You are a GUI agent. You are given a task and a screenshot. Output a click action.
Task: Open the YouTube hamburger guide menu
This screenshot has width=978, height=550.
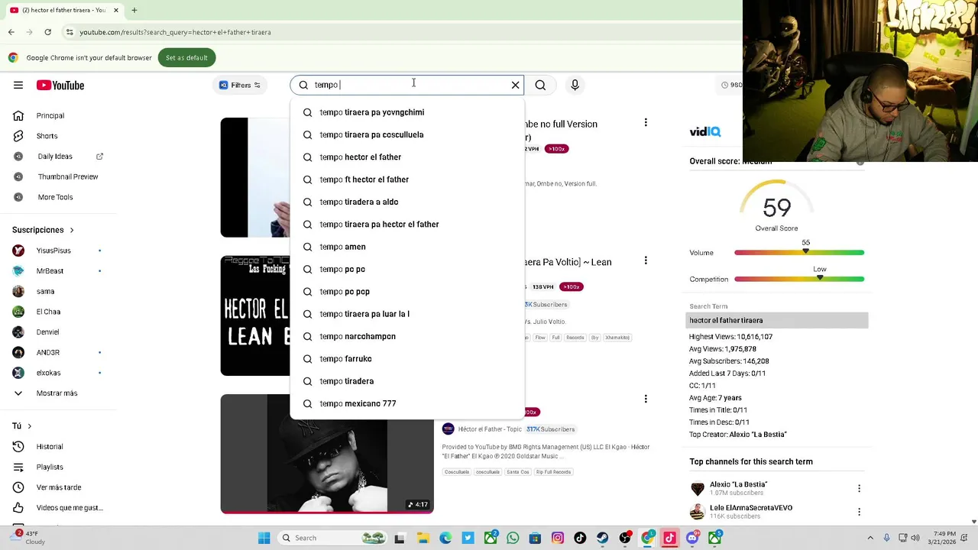[x=18, y=85]
